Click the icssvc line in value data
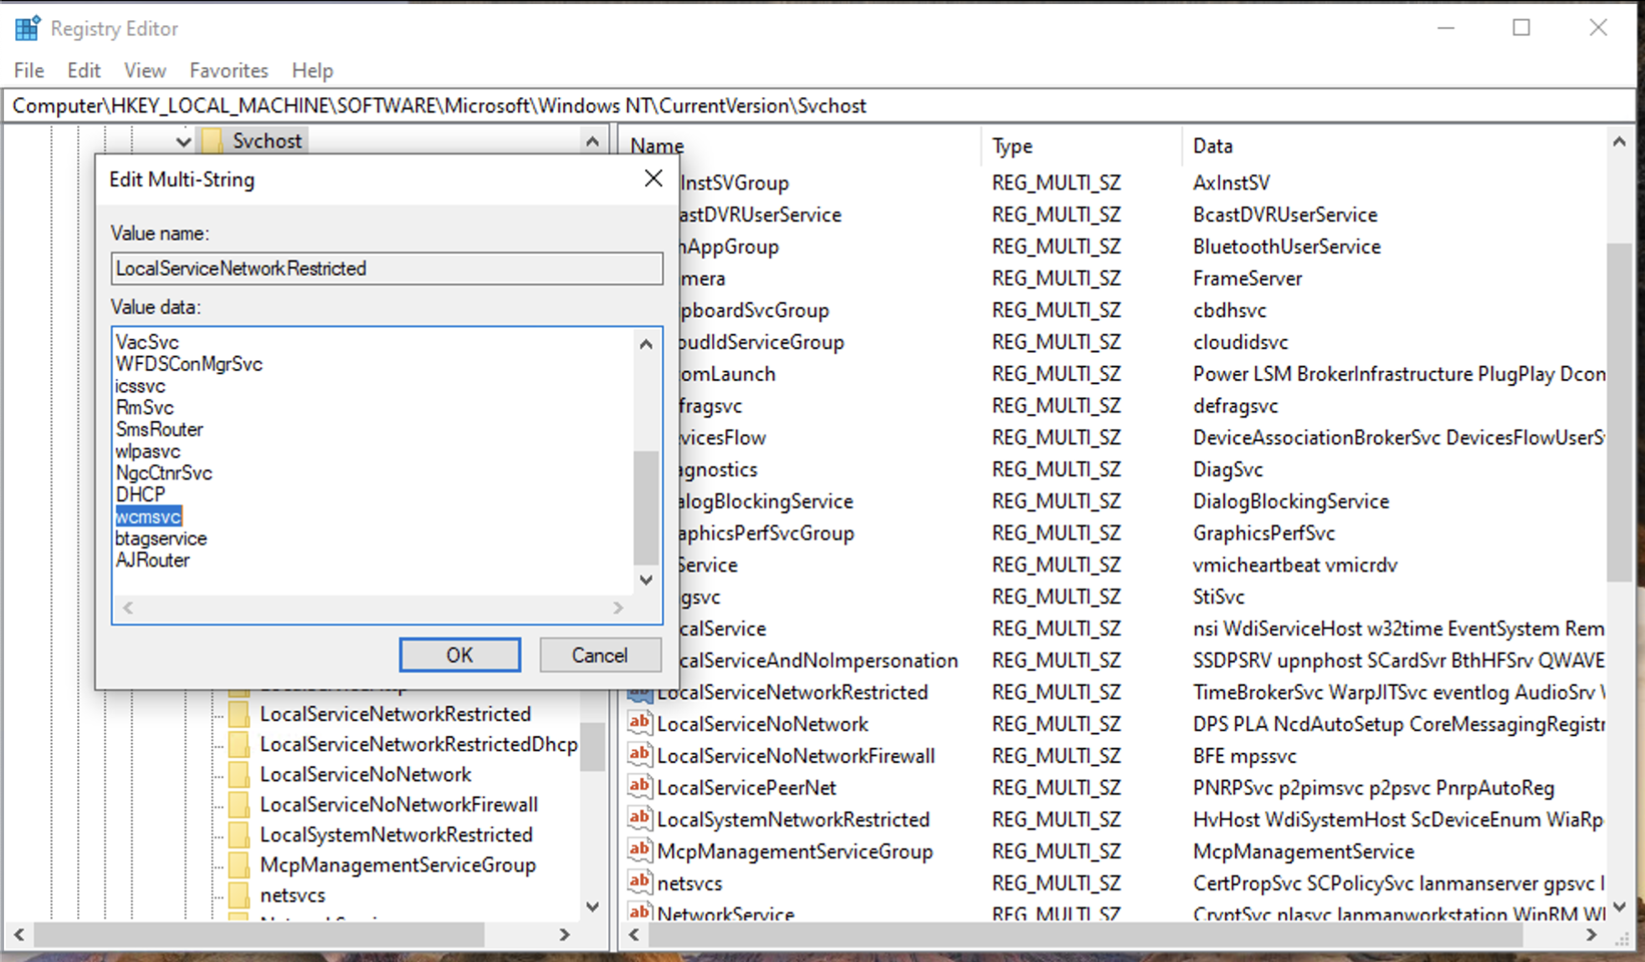Image resolution: width=1645 pixels, height=962 pixels. [x=141, y=386]
